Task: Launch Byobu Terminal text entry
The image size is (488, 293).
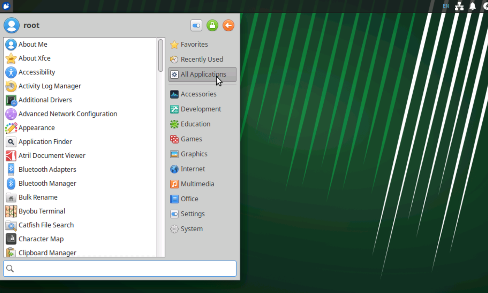Action: tap(42, 211)
